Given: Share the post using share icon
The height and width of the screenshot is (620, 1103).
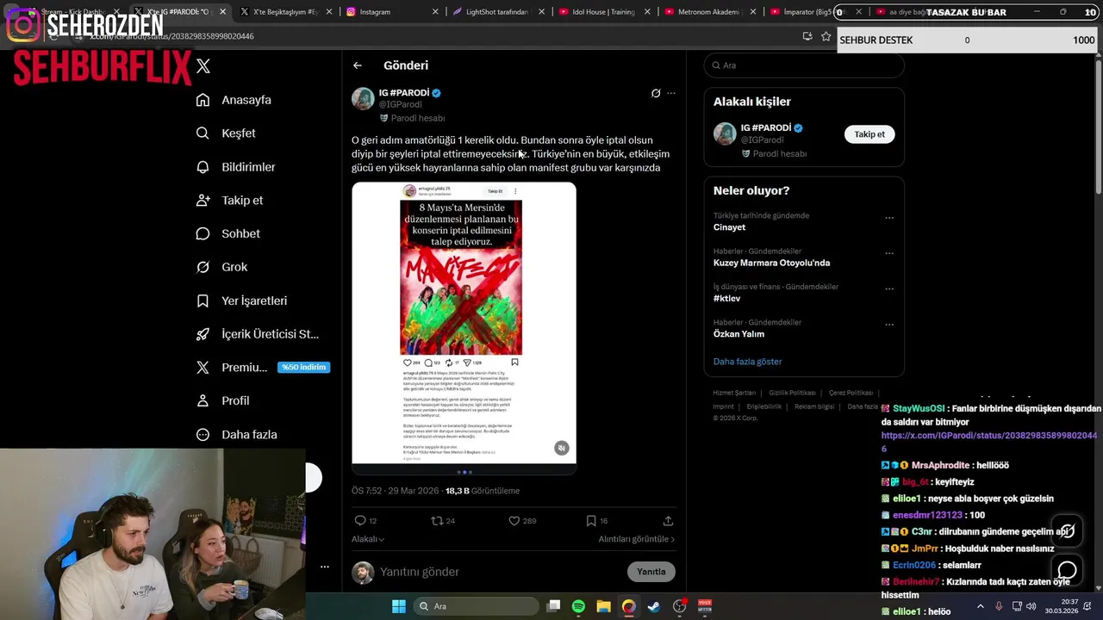Looking at the screenshot, I should [668, 521].
